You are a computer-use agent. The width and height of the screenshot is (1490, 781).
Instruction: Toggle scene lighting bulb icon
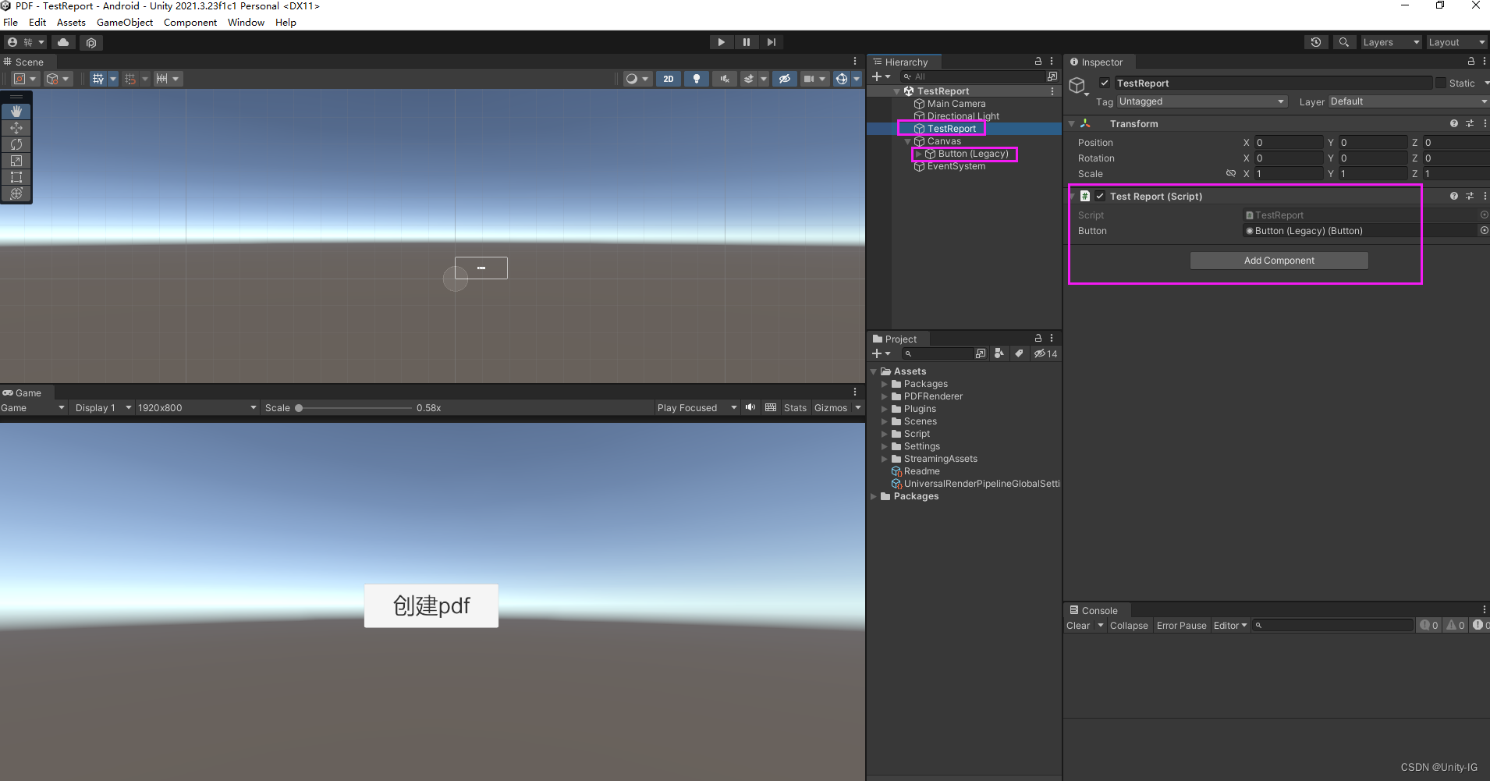697,79
